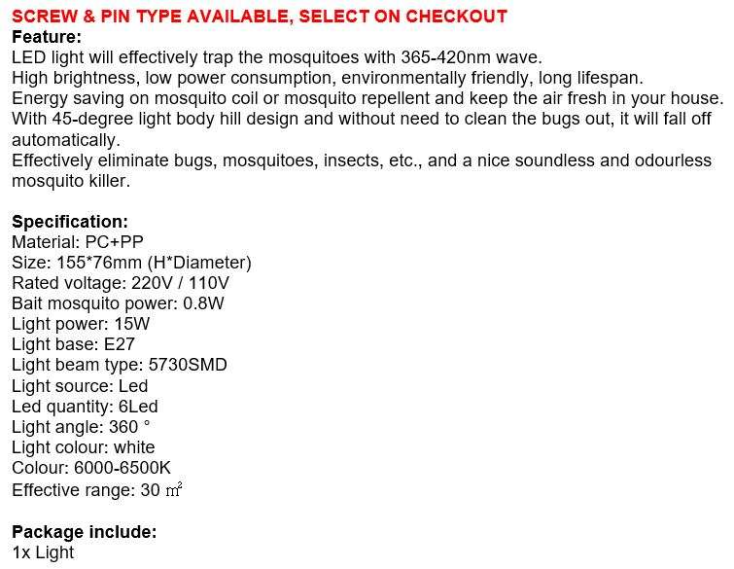Click the Bait mosquito power: 0.8W line
734x569 pixels.
pyautogui.click(x=118, y=303)
